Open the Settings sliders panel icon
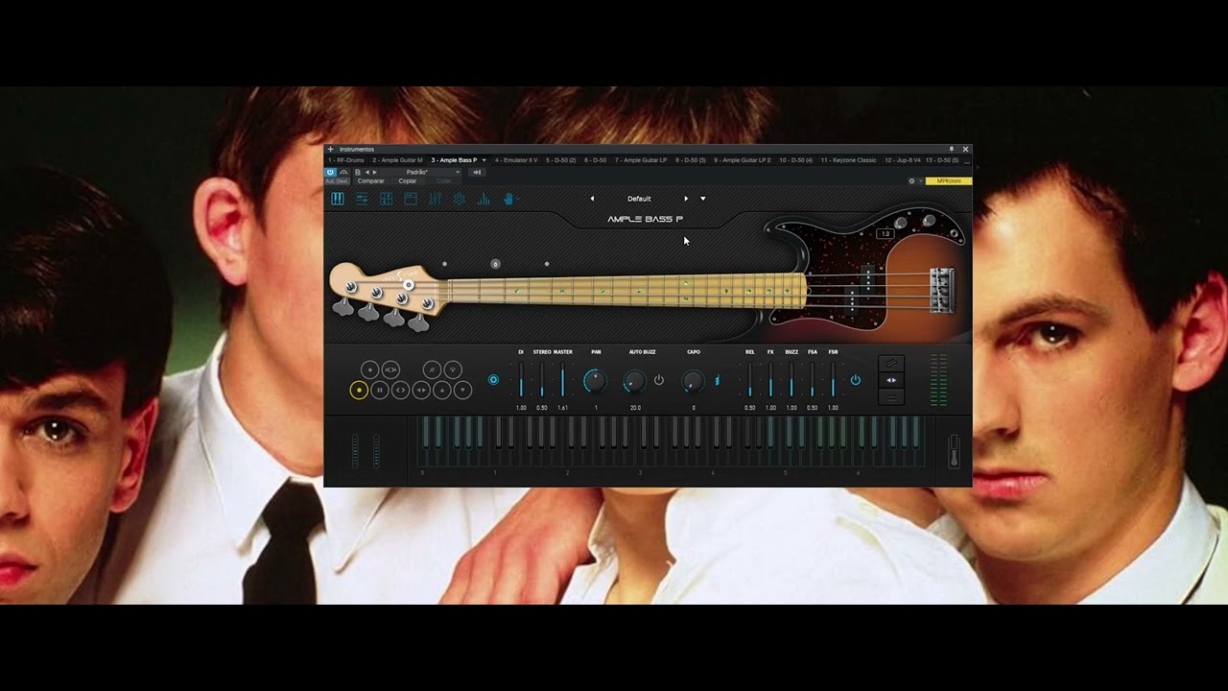The width and height of the screenshot is (1228, 691). [362, 199]
